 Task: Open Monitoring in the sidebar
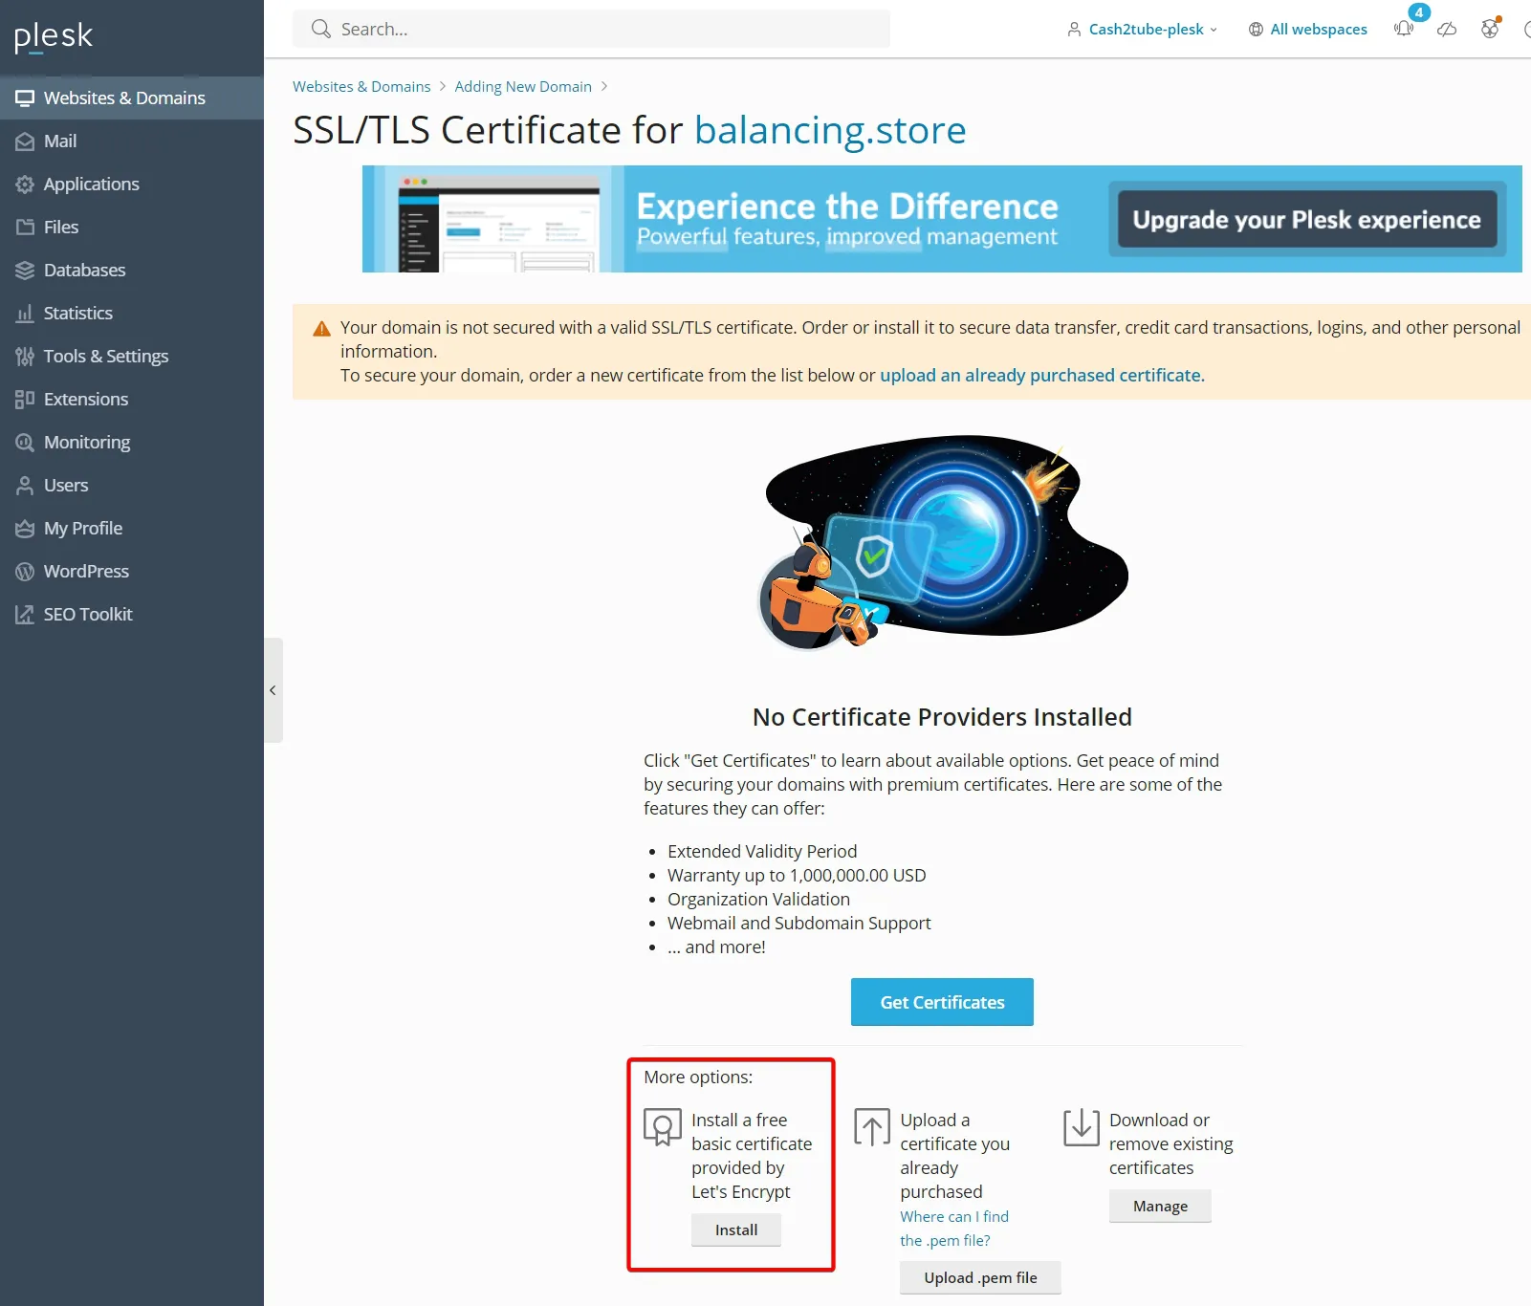[132, 442]
